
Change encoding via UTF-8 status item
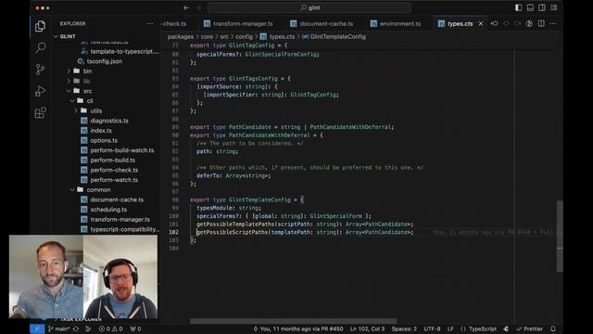click(432, 328)
